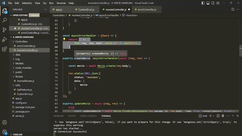
Task: Open the Terminal menu
Action: (x=61, y=3)
